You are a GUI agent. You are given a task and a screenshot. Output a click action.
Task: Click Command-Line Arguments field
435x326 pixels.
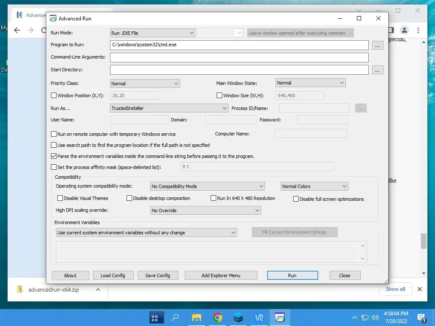point(239,57)
